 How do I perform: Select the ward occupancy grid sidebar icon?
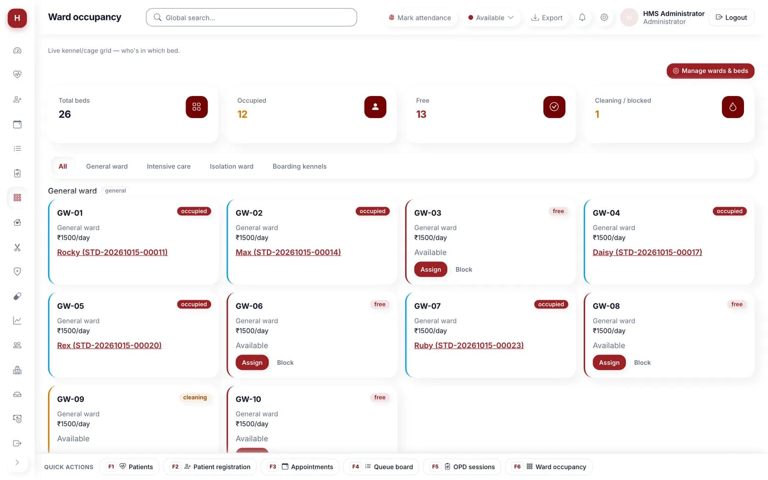click(x=17, y=198)
